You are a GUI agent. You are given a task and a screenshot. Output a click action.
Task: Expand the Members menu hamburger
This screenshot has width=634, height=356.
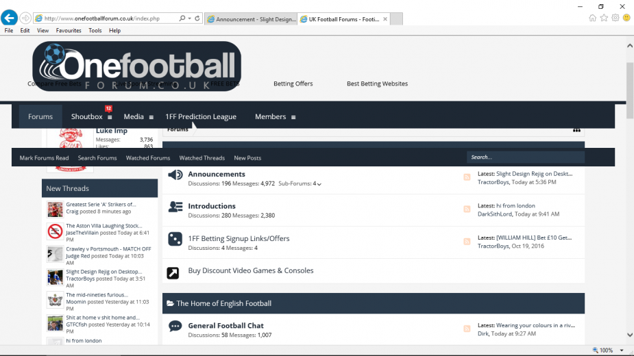[x=293, y=117]
